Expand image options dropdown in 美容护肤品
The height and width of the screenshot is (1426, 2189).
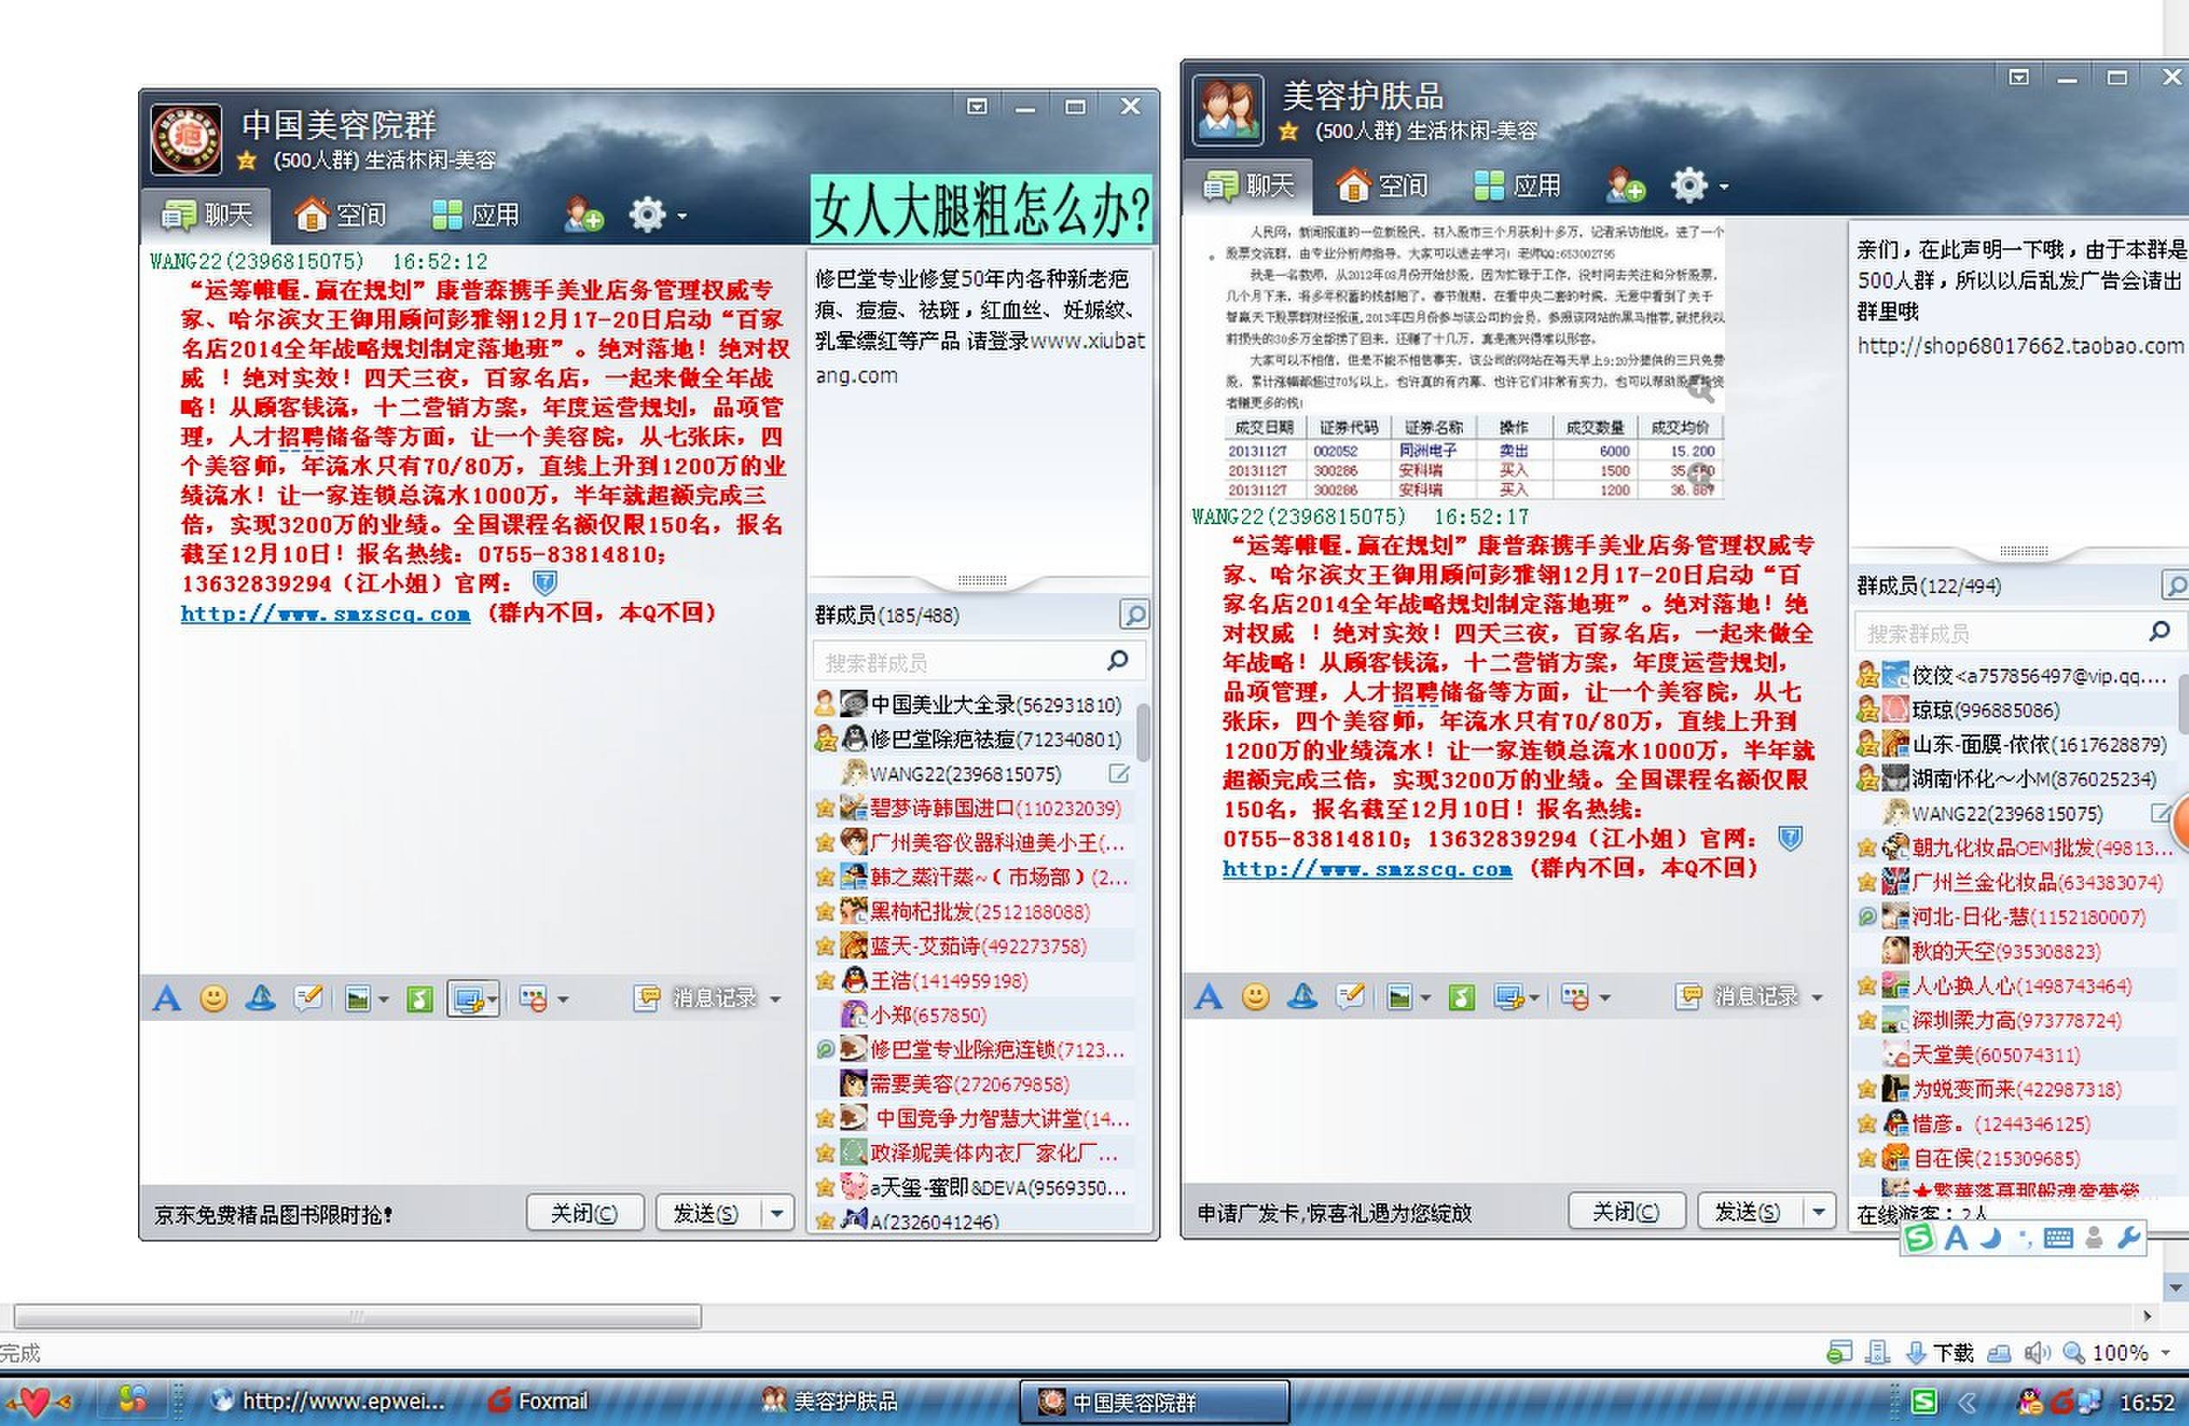pyautogui.click(x=1426, y=998)
